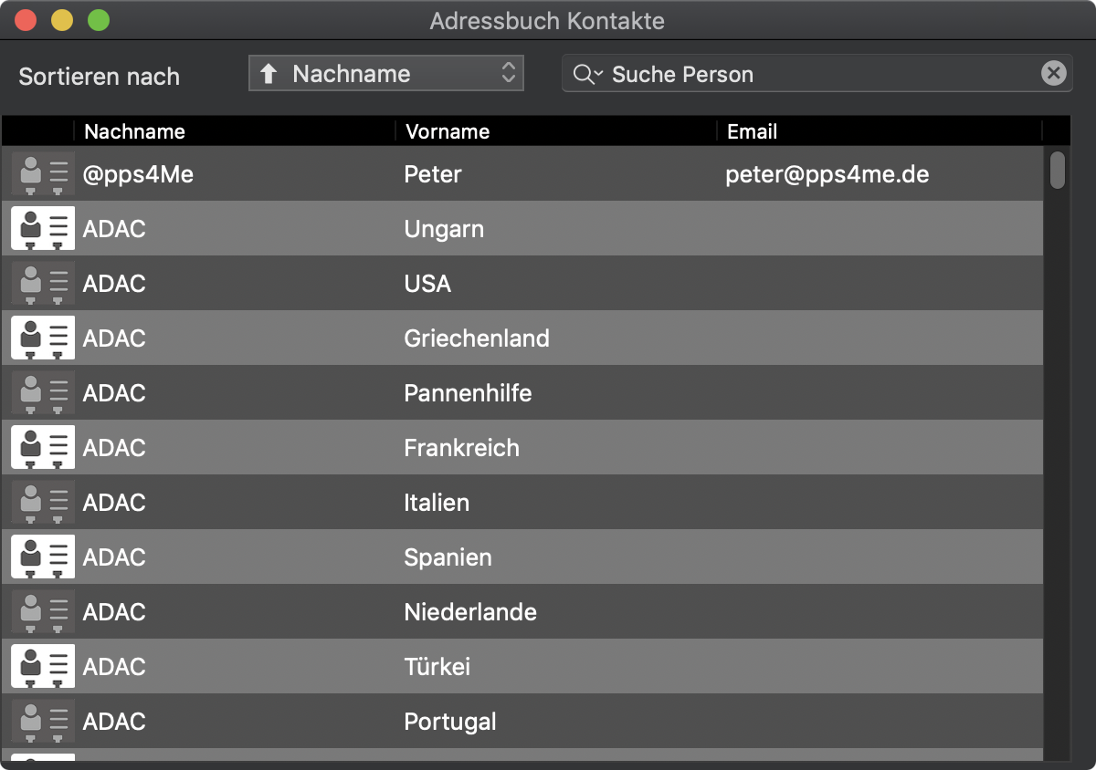Select the email peter@pps4me.de
1096x770 pixels.
click(827, 174)
